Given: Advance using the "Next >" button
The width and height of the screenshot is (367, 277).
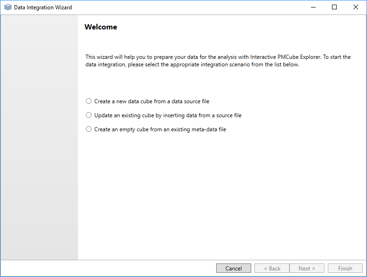Looking at the screenshot, I should click(307, 268).
